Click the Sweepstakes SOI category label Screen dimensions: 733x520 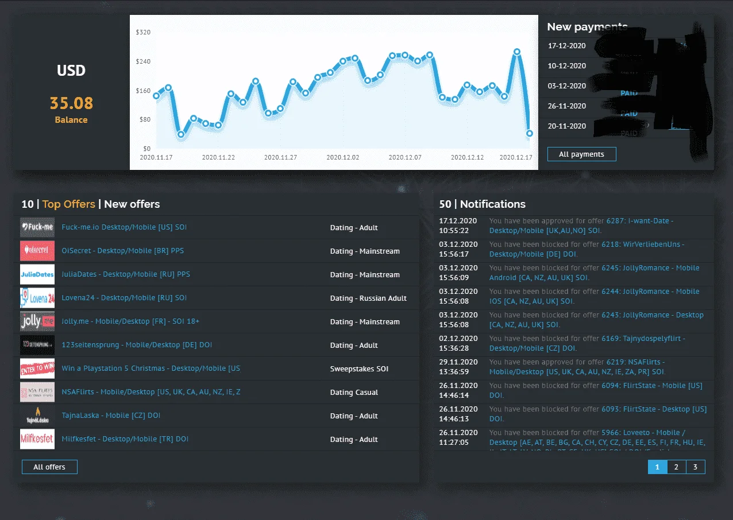point(359,368)
